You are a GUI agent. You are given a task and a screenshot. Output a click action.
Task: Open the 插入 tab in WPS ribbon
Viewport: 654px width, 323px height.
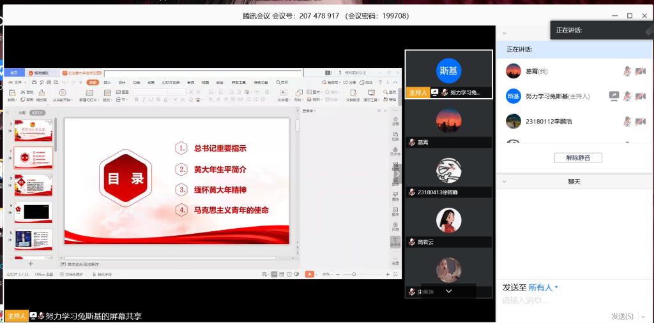tap(107, 82)
